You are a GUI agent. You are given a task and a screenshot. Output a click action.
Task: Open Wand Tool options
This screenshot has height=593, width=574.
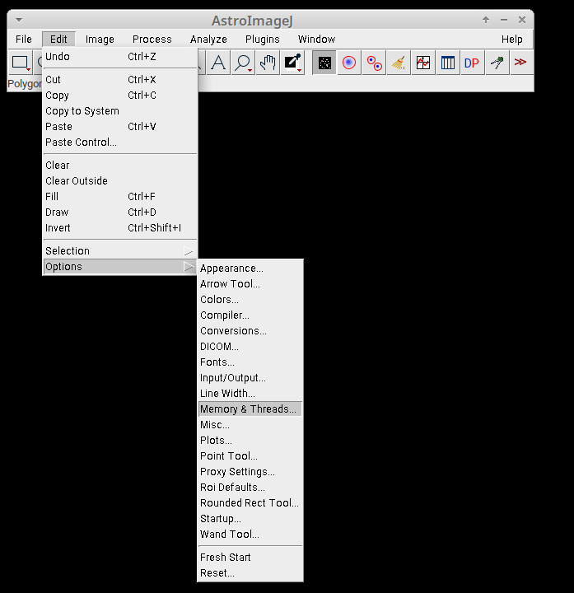pyautogui.click(x=250, y=535)
